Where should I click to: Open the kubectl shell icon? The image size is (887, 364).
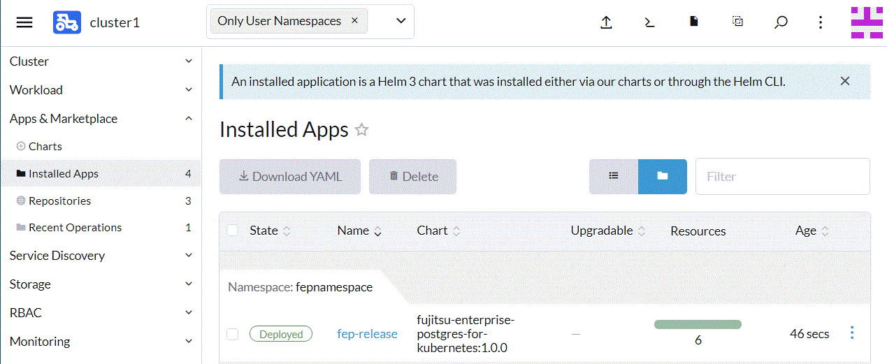649,22
